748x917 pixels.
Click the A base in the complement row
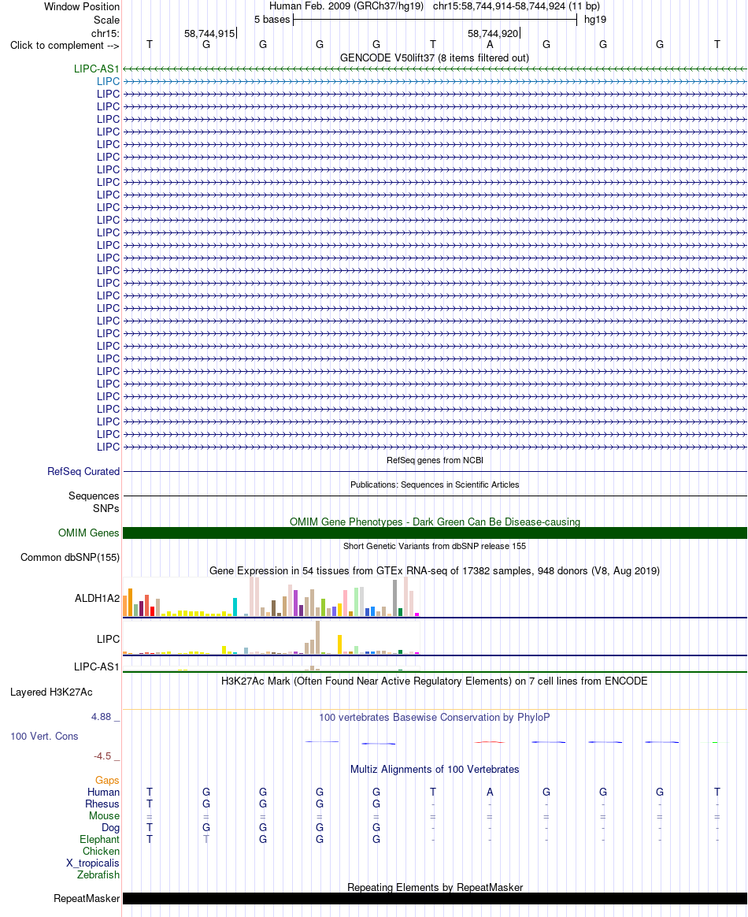click(x=490, y=44)
